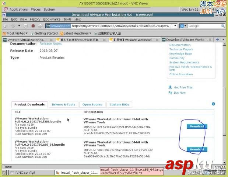Open the System Requirements link
The image size is (228, 177).
pyautogui.click(x=184, y=62)
